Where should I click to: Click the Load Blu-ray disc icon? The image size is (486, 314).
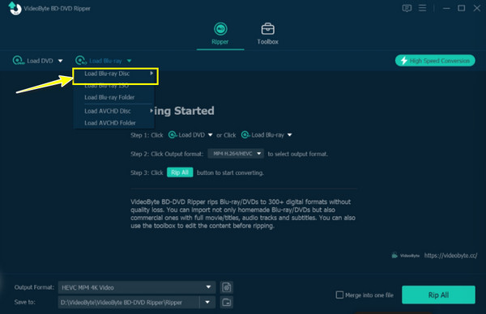81,61
